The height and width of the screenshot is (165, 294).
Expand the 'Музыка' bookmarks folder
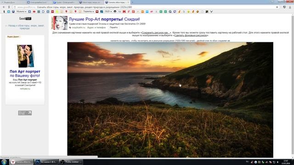click(x=21, y=11)
